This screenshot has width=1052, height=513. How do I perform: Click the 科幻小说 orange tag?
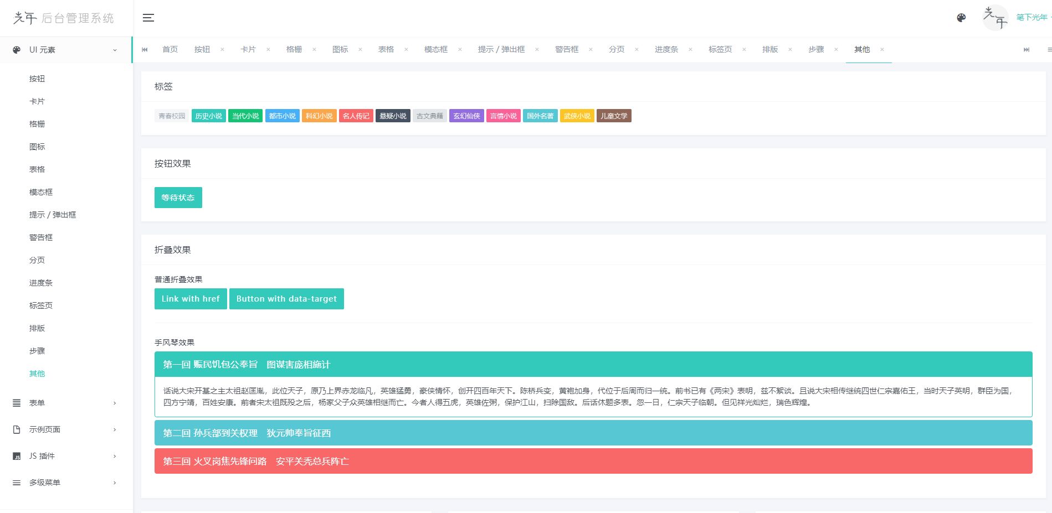tap(319, 116)
